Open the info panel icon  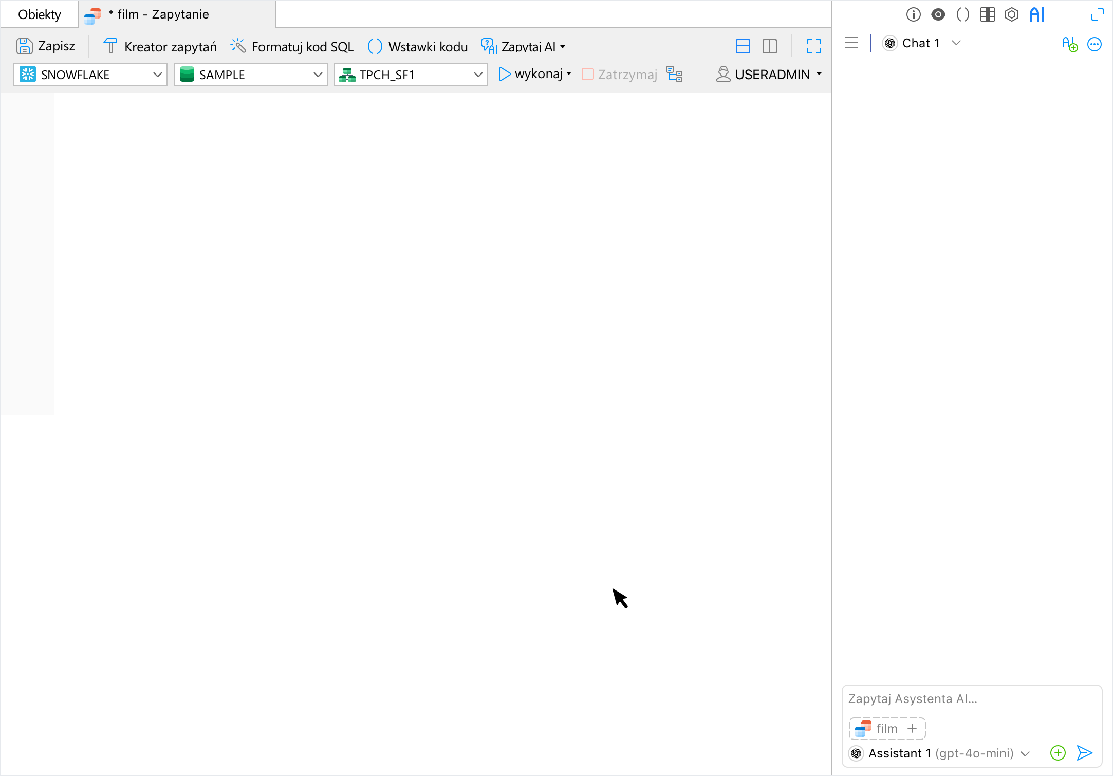click(x=913, y=14)
